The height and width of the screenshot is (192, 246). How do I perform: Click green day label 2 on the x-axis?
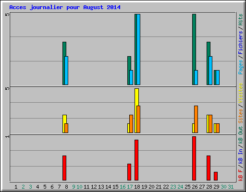(x=23, y=187)
